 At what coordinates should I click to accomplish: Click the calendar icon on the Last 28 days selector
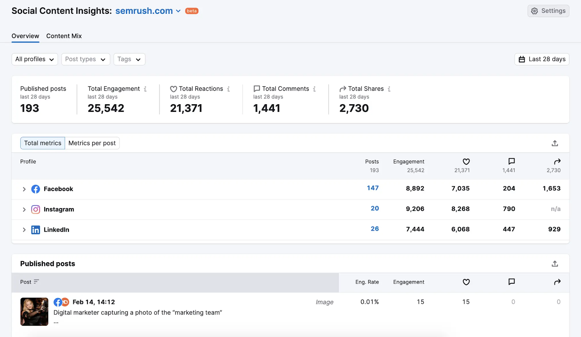tap(522, 59)
